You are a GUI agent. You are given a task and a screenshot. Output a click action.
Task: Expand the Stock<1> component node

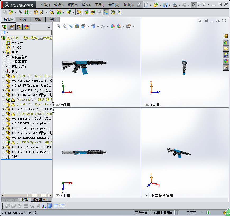coord(3,100)
